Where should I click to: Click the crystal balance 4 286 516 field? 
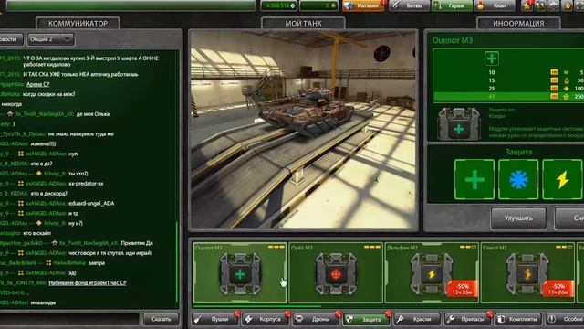(278, 5)
